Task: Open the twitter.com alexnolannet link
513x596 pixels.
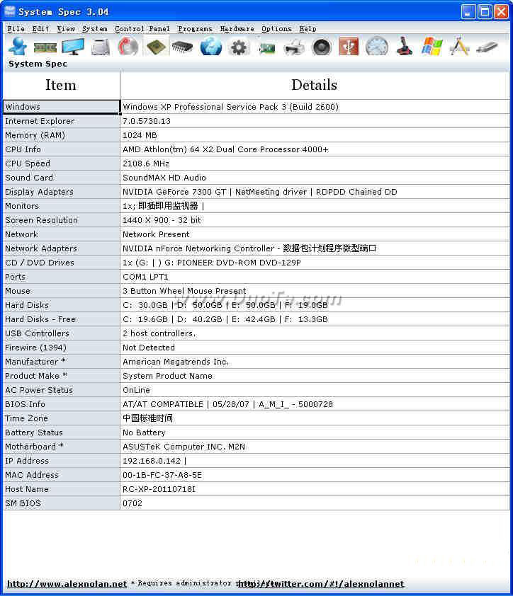Action: 320,584
